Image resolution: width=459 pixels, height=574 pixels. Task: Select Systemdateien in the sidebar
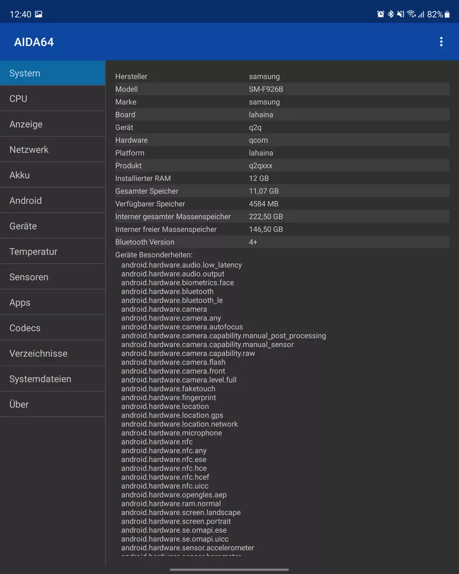click(x=52, y=379)
